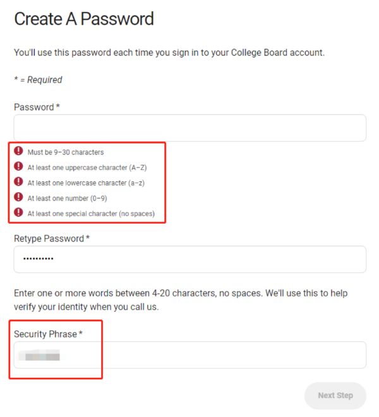Click the 'At least one uppercase character' text
The height and width of the screenshot is (417, 379).
[87, 167]
